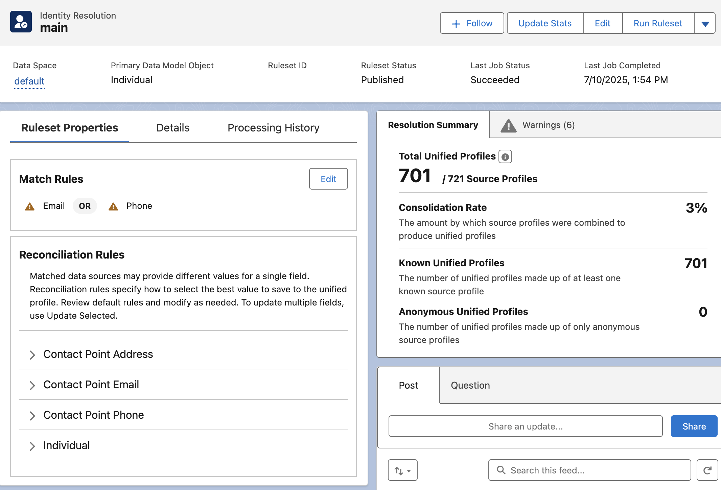The image size is (721, 490).
Task: Click the search icon in the feed search
Action: [x=501, y=470]
